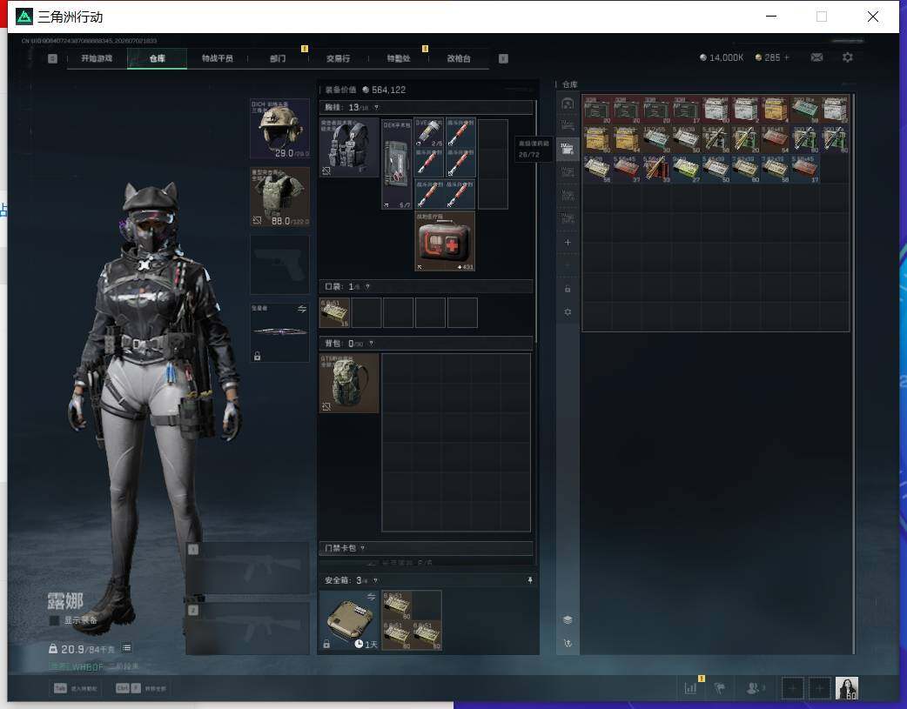Click the empty primary weapon slot 1
Viewport: 907px width, 709px height.
[247, 568]
